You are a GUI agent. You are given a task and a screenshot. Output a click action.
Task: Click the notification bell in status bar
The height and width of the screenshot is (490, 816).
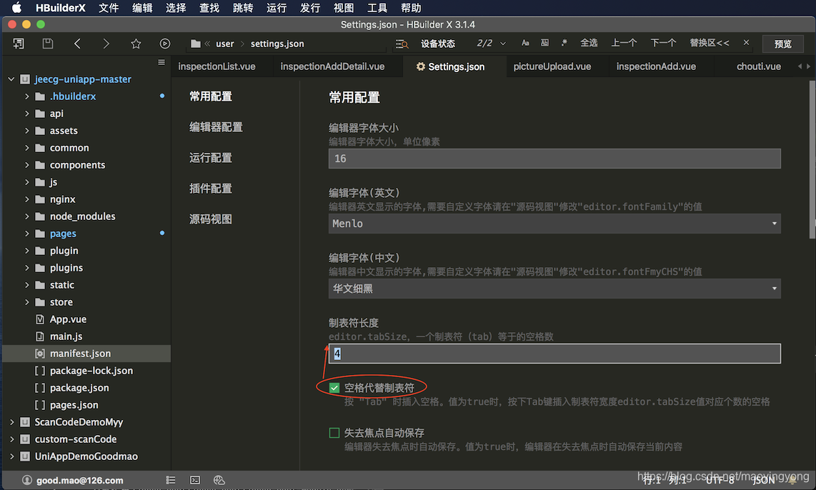(792, 480)
